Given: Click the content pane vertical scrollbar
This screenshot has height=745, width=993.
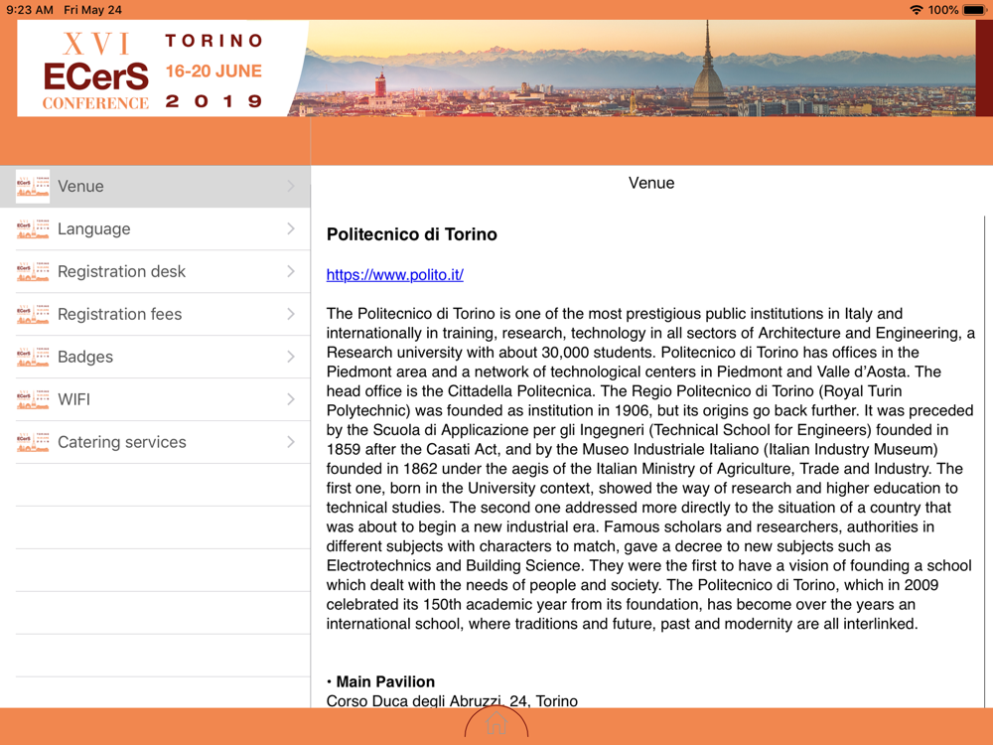Looking at the screenshot, I should point(985,461).
